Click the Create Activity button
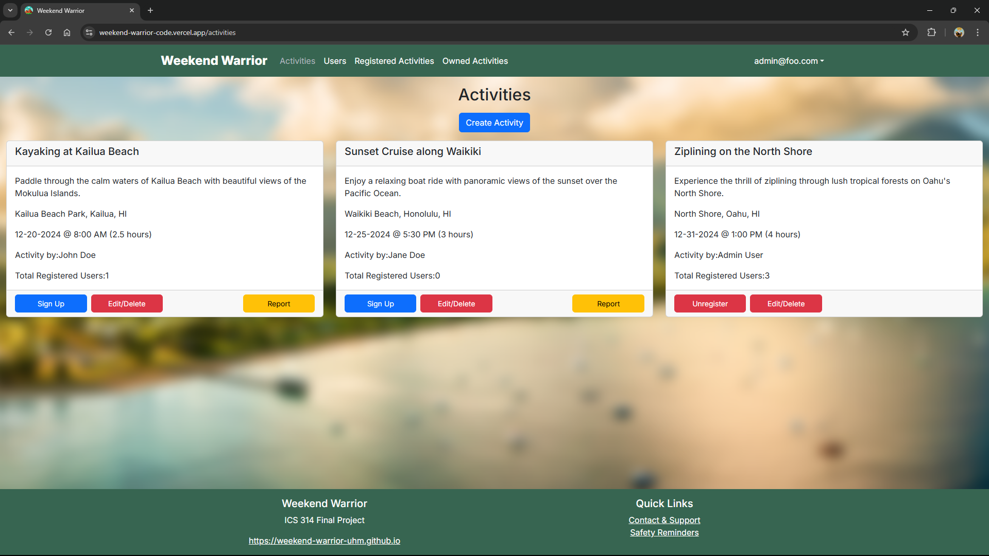Viewport: 989px width, 556px height. click(x=494, y=123)
